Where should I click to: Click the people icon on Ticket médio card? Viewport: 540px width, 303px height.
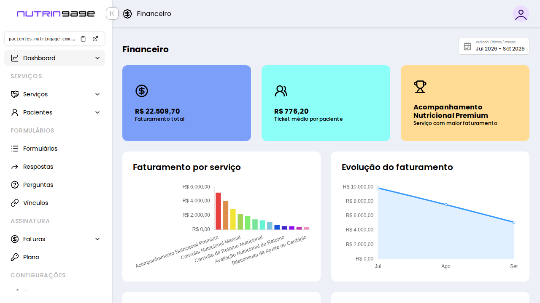(281, 91)
